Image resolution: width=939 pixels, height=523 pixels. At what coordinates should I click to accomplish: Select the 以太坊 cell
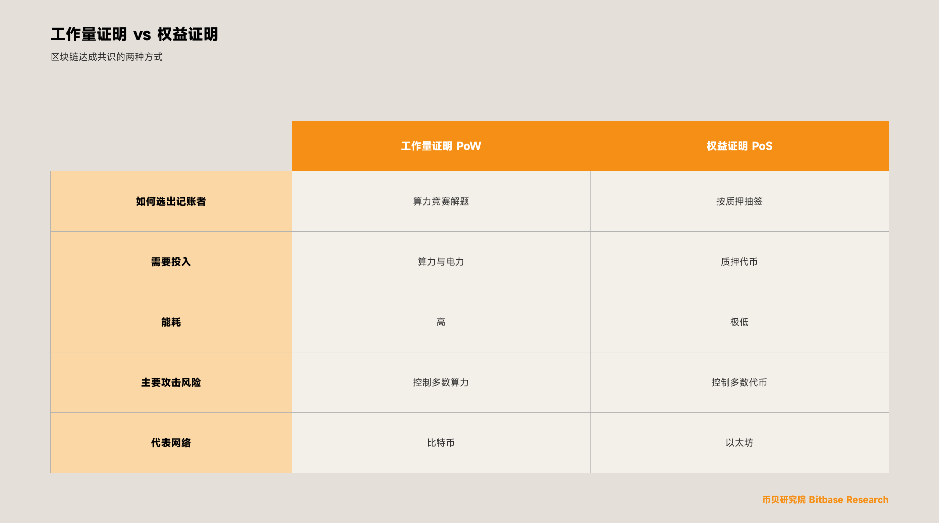739,443
